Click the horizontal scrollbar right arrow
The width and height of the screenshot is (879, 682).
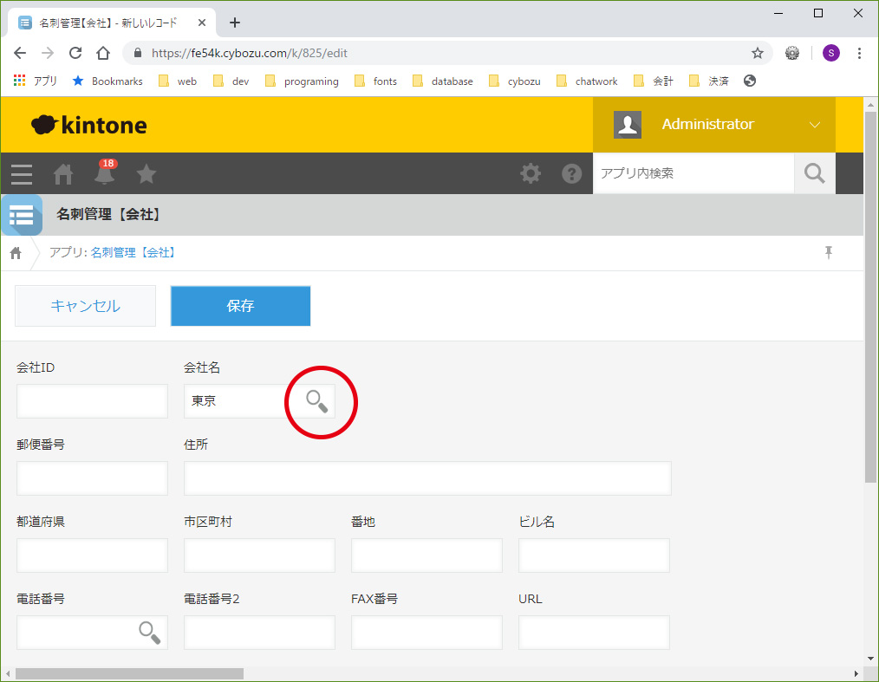(856, 673)
